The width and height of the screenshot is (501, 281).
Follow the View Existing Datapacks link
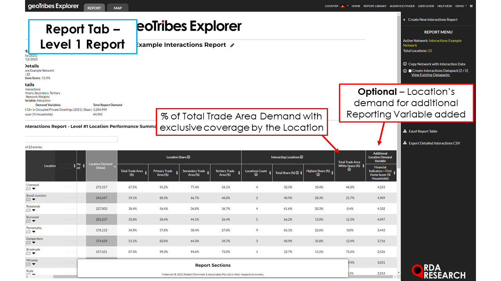click(431, 75)
